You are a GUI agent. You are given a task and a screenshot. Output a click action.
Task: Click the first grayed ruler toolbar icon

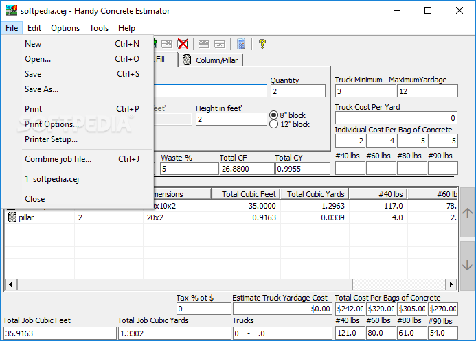(x=204, y=44)
